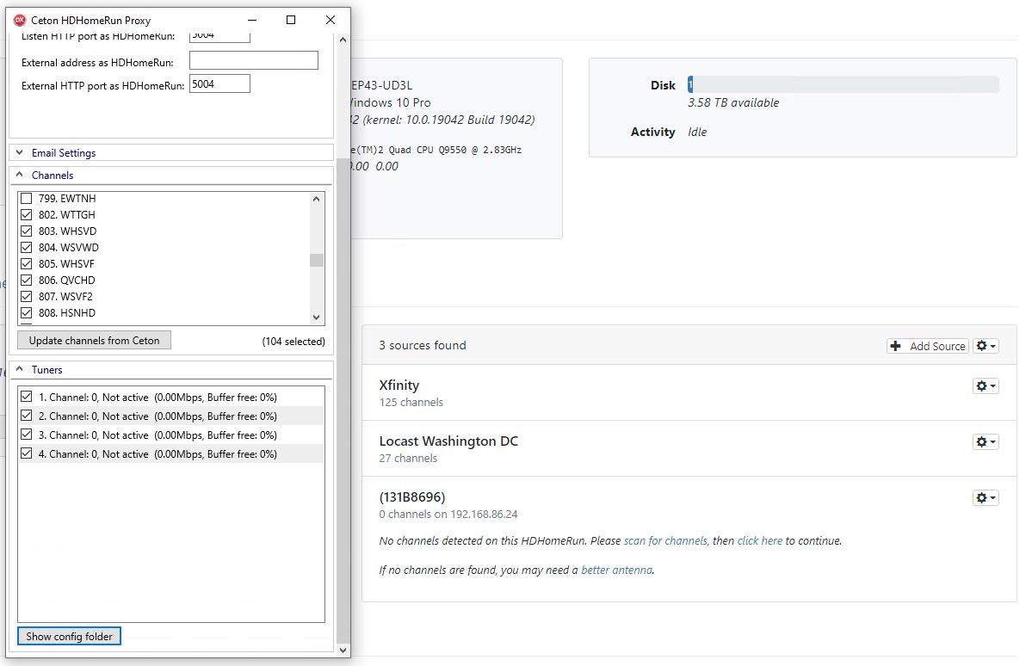The image size is (1032, 666).
Task: Click the Add Source button
Action: click(x=928, y=346)
